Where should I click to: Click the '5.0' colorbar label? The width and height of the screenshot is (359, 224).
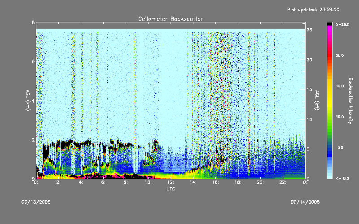click(341, 147)
